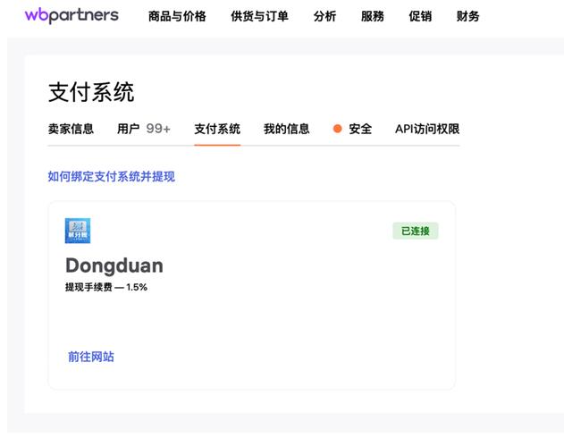Switch to the 我的信息 tab

pyautogui.click(x=286, y=129)
